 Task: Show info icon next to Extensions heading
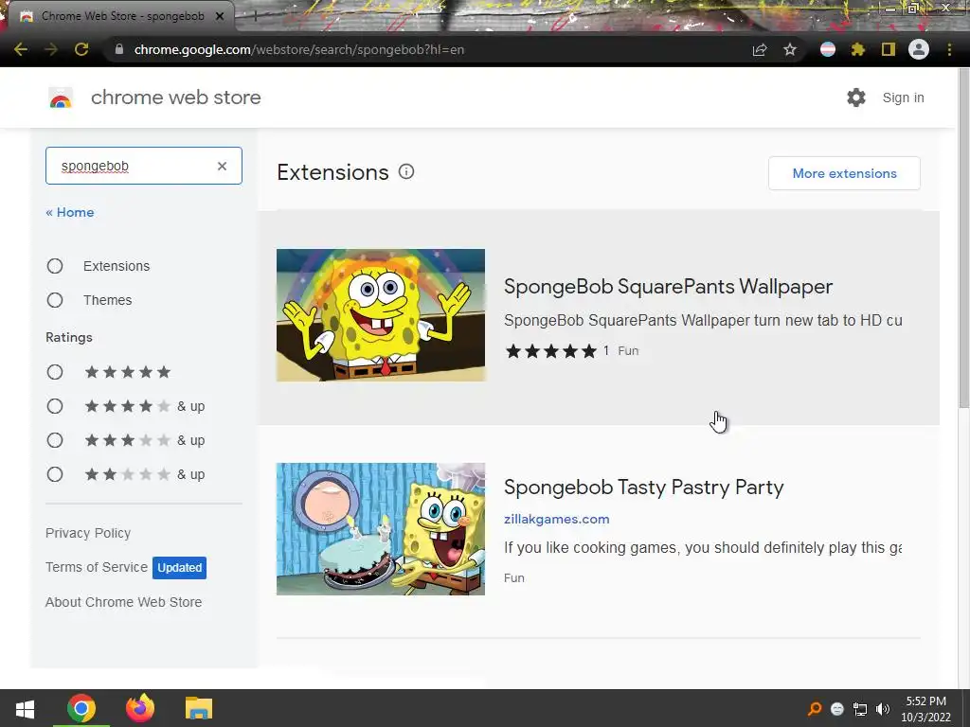[406, 172]
